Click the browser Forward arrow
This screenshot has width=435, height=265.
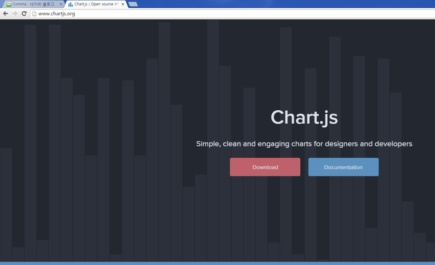pyautogui.click(x=15, y=13)
